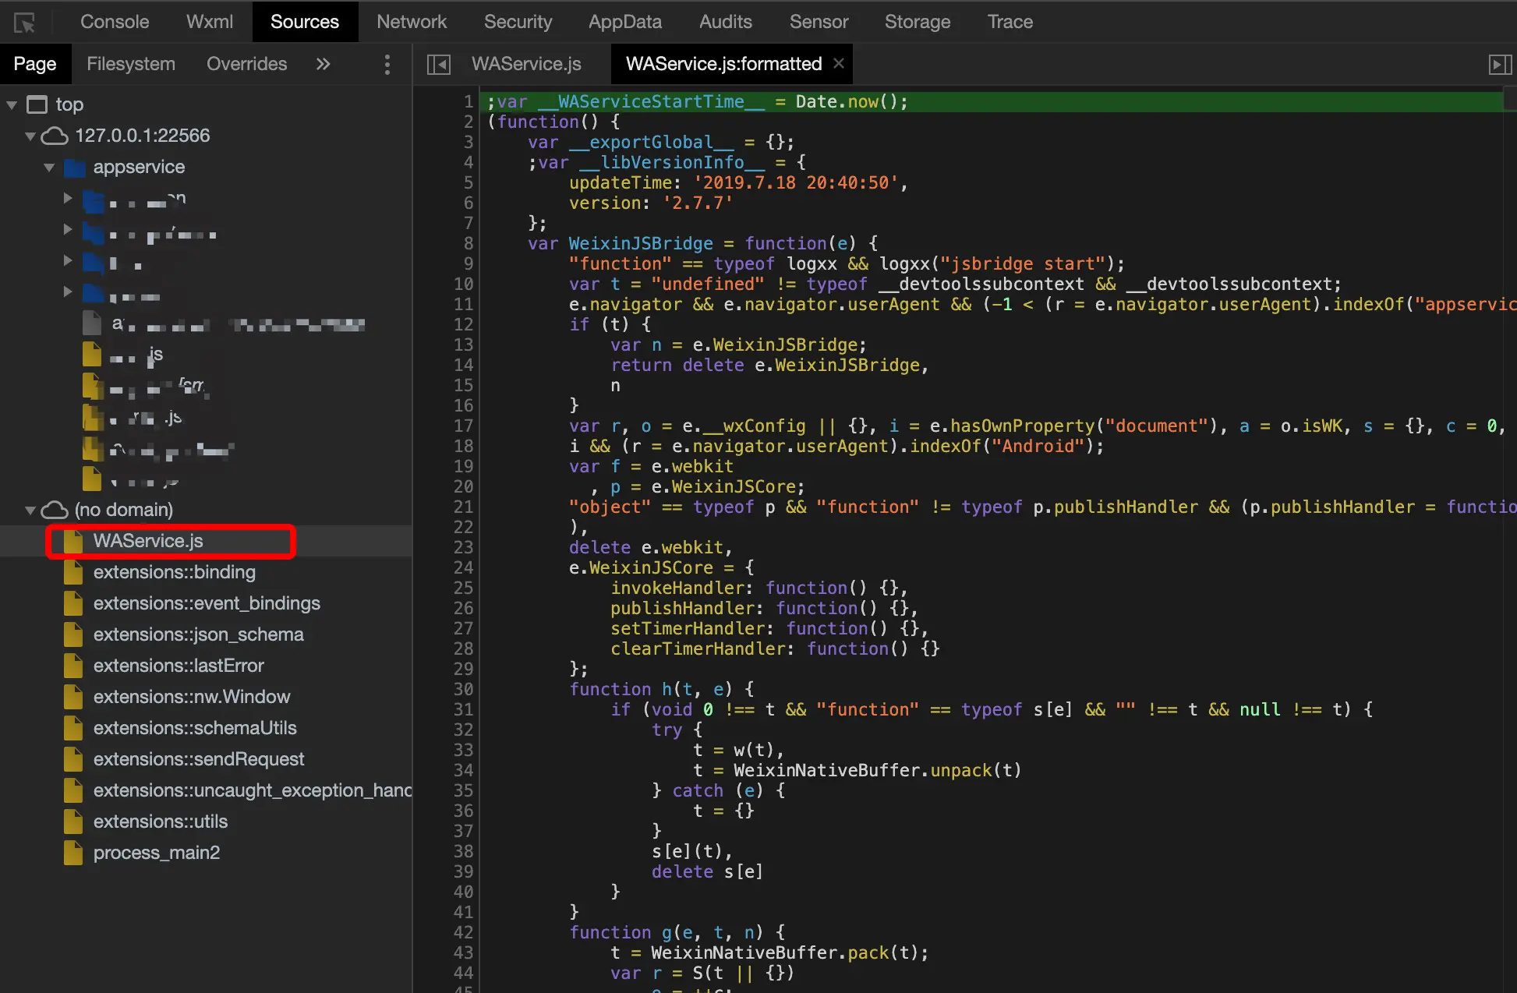The height and width of the screenshot is (993, 1517).
Task: Toggle the file navigator sidebar icon
Action: pyautogui.click(x=439, y=64)
